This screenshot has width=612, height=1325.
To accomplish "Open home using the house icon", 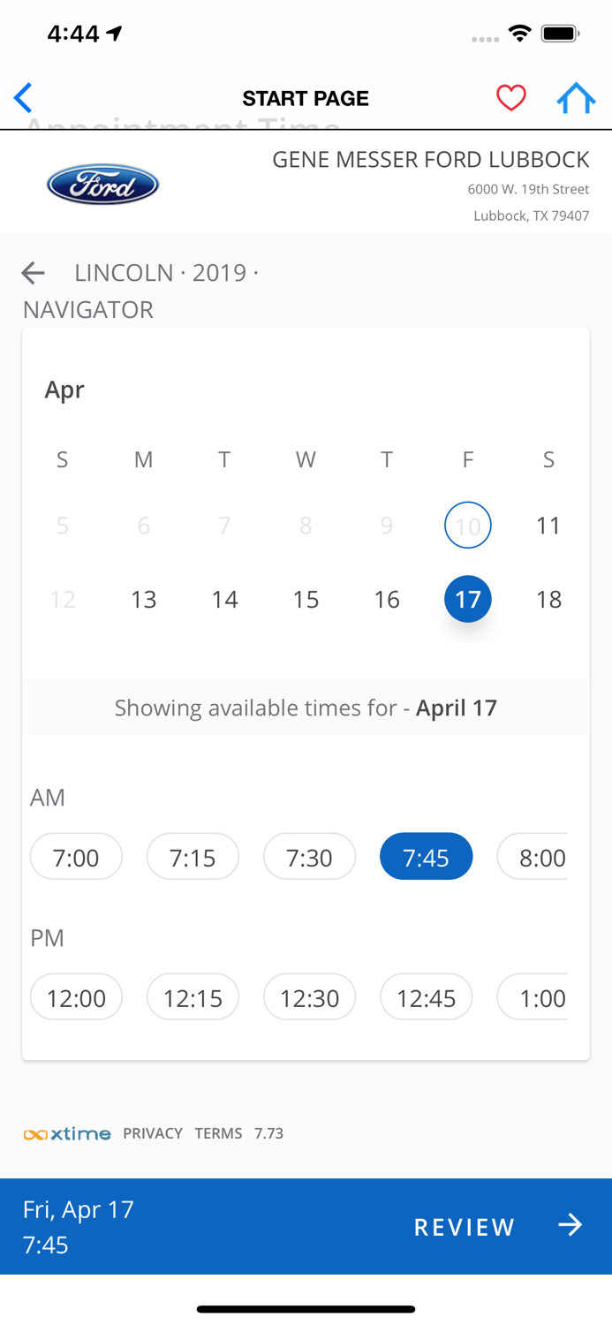I will (x=576, y=97).
